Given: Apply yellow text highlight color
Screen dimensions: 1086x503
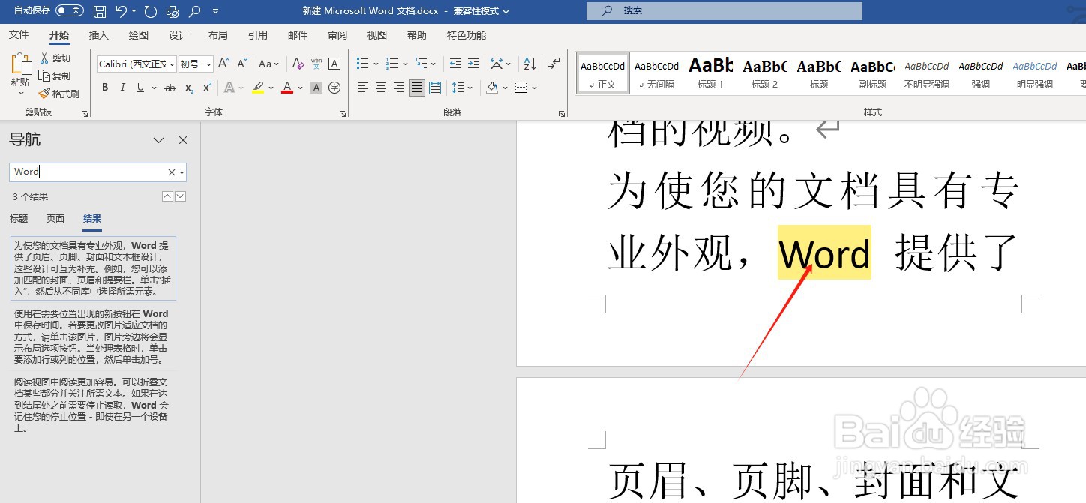Looking at the screenshot, I should pos(258,88).
